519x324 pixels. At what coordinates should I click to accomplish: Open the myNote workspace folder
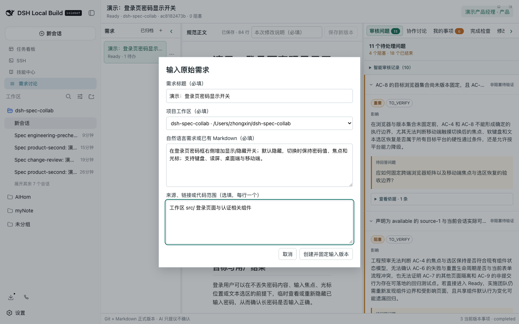point(50,211)
